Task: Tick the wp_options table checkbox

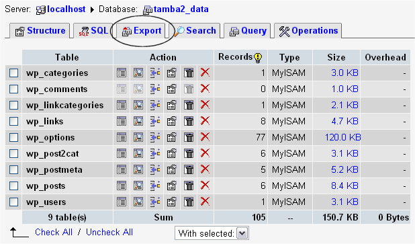Action: (x=13, y=138)
